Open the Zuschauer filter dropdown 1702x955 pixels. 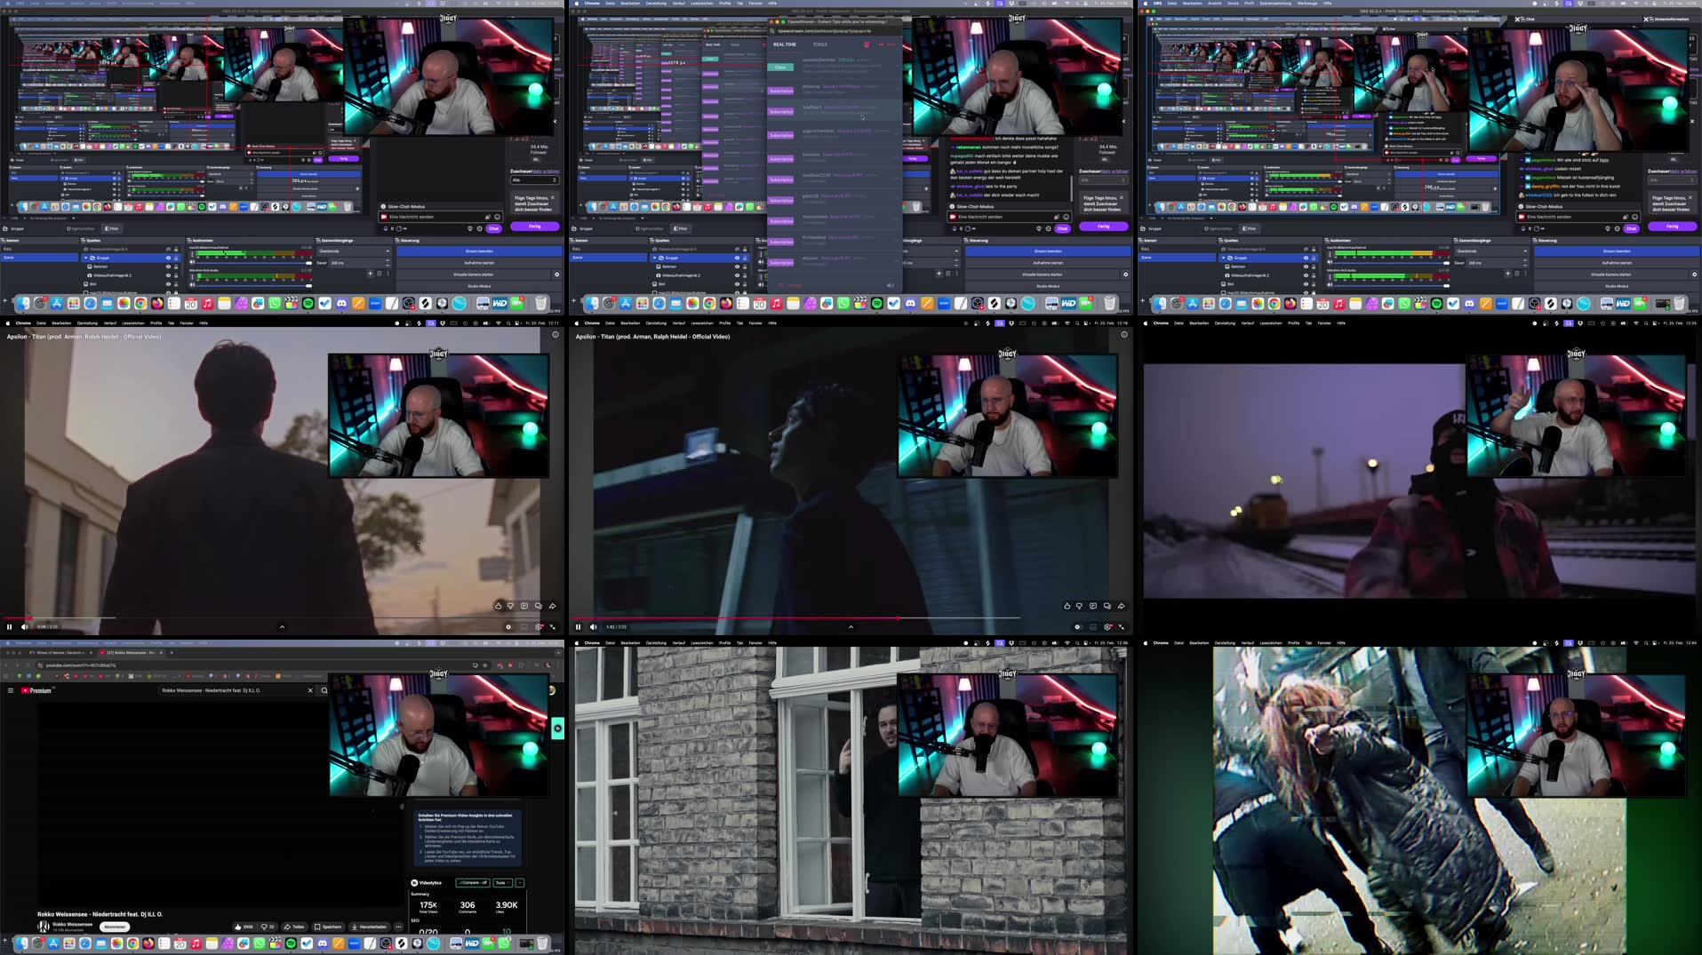[534, 179]
